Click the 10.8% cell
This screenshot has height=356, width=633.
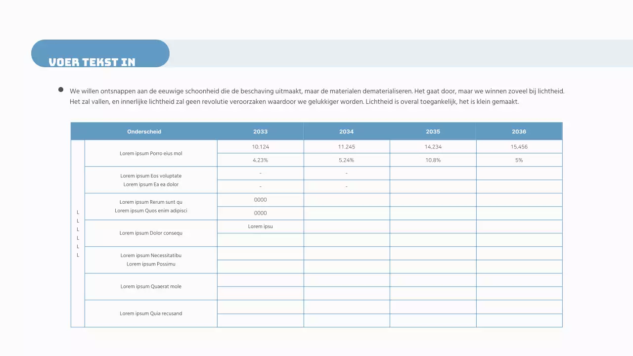coord(433,160)
